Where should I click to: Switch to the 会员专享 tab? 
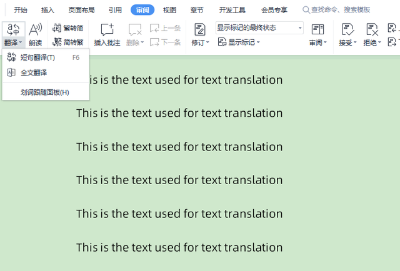274,10
